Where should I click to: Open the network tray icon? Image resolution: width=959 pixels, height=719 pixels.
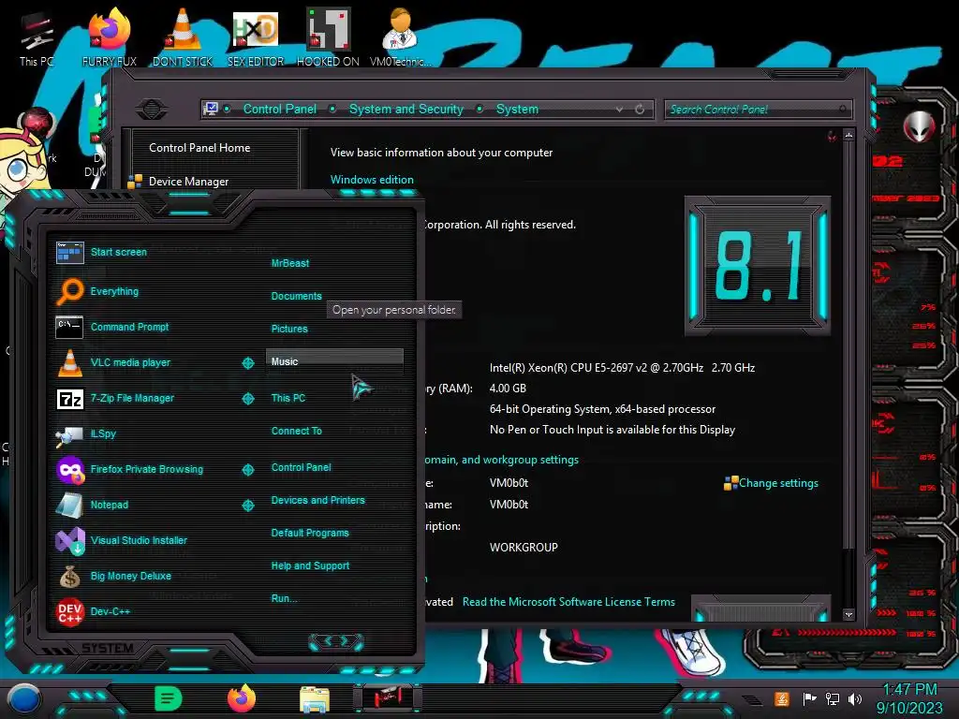[833, 698]
